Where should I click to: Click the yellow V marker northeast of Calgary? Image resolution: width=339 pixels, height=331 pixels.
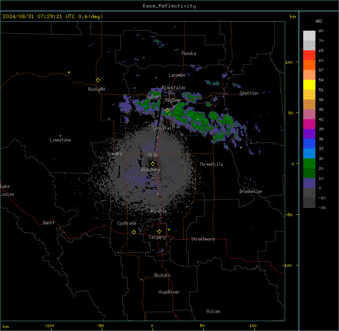point(169,230)
